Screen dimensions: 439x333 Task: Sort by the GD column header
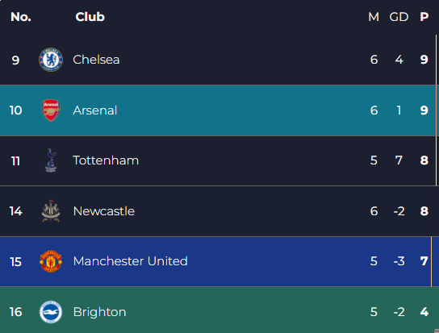click(399, 17)
